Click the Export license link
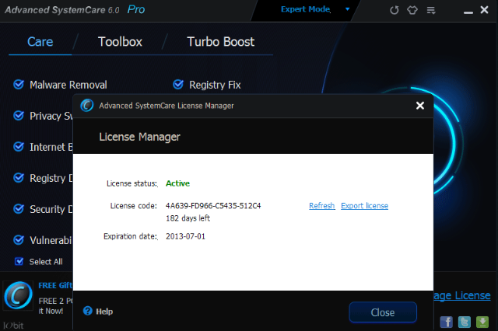The image size is (498, 331). (x=365, y=206)
